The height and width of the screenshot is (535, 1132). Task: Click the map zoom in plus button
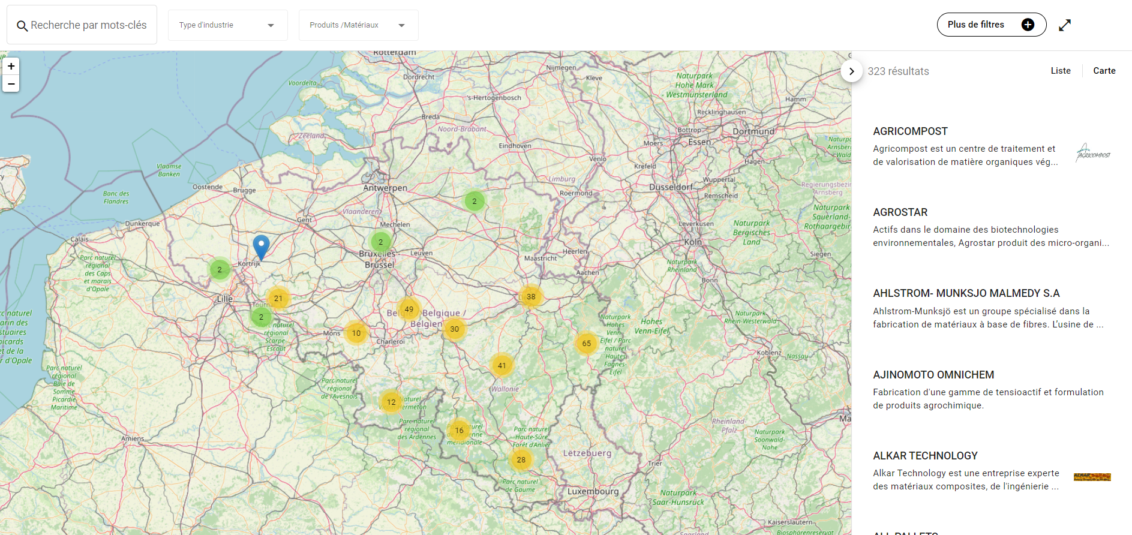pos(11,66)
